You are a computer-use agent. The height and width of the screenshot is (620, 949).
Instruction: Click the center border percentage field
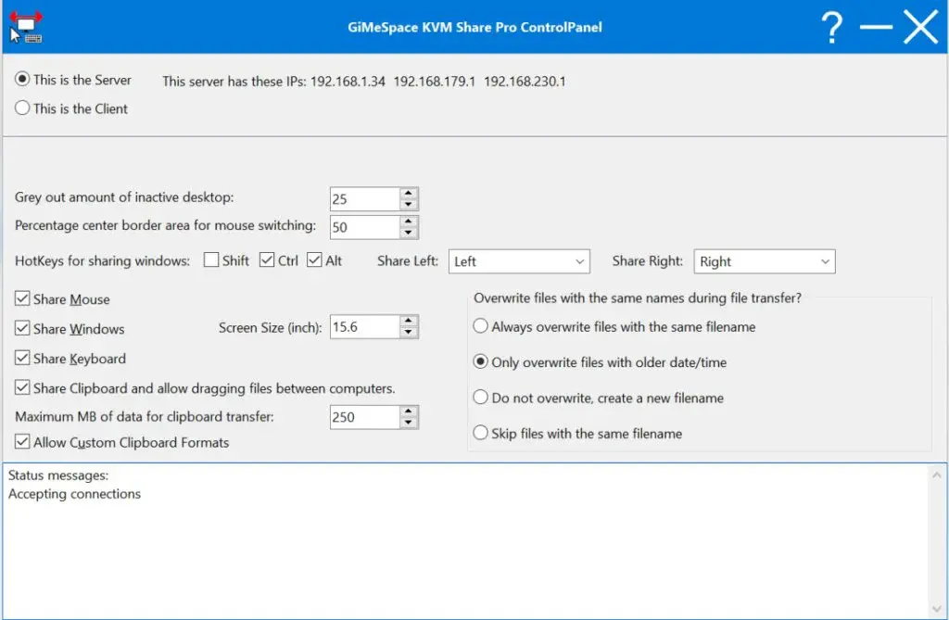(x=364, y=228)
